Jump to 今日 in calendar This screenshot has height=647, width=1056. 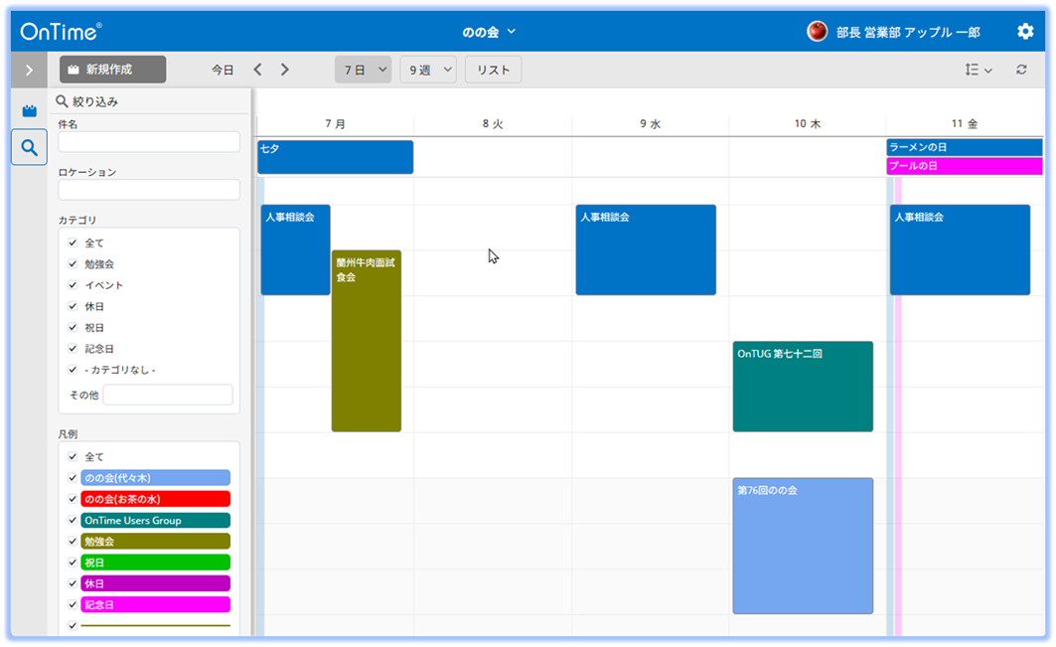click(x=223, y=70)
